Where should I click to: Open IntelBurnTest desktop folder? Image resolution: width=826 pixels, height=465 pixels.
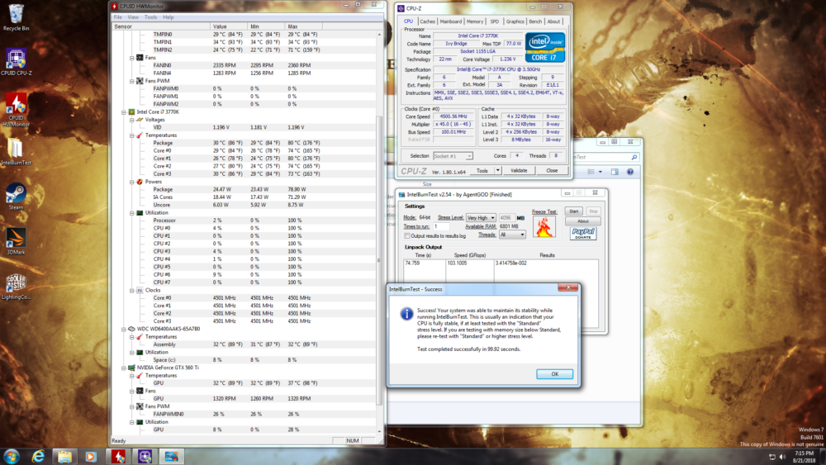coord(16,152)
